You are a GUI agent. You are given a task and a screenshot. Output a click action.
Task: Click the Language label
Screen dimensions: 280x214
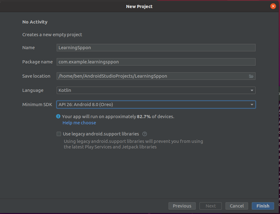tap(33, 90)
